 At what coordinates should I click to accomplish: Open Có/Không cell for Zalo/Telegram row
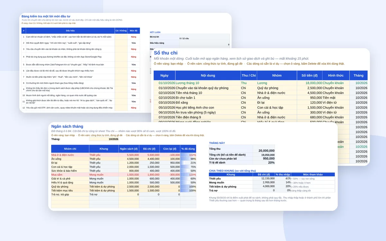121,65
